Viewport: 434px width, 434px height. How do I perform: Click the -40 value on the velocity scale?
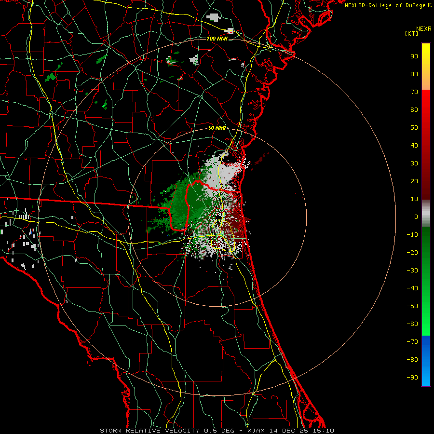(x=412, y=288)
